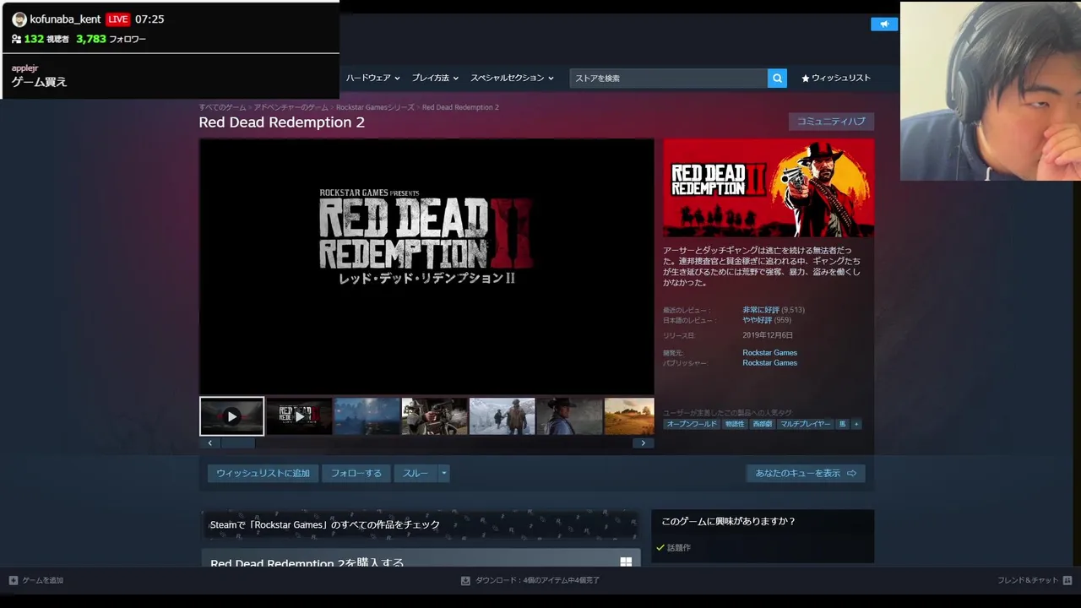Open すべてのゲーム breadcrumb link
The width and height of the screenshot is (1081, 608).
222,107
